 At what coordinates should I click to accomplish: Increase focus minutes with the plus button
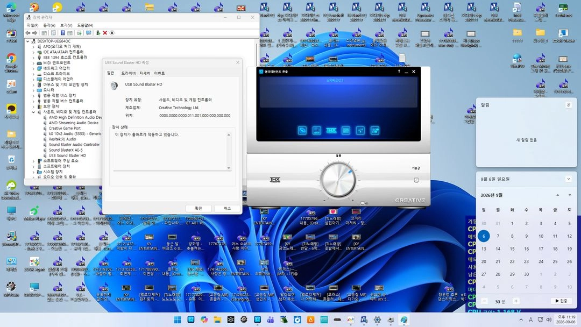516,301
